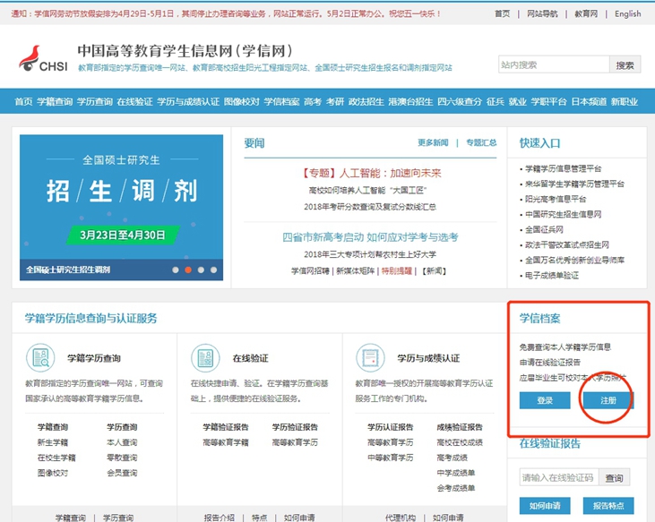Screen dimensions: 655x522
Task: Click the 登录 button under 学信档案
Action: 545,400
